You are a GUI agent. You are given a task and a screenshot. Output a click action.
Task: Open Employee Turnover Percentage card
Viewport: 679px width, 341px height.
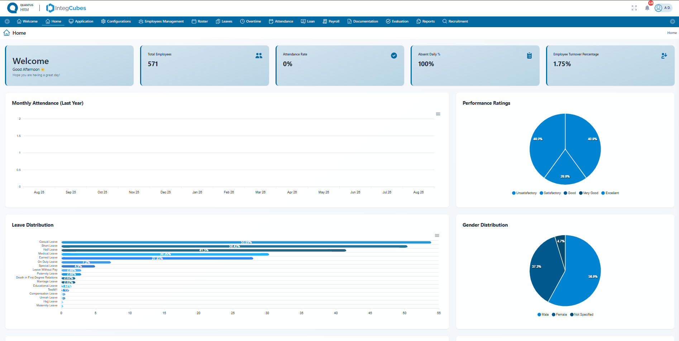(x=610, y=65)
